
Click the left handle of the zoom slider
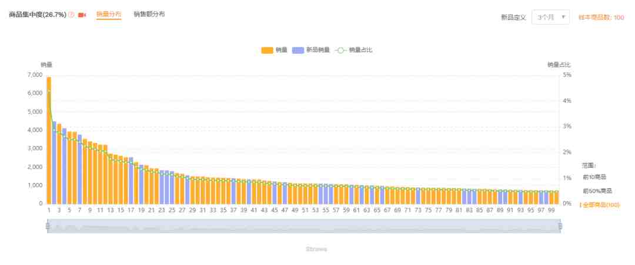(48, 226)
